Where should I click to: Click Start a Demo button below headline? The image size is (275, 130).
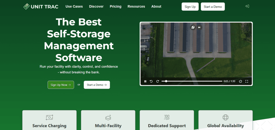pos(97,85)
